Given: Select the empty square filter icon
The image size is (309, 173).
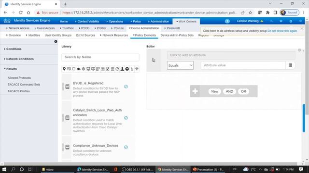Looking at the screenshot, I should coord(74,69).
